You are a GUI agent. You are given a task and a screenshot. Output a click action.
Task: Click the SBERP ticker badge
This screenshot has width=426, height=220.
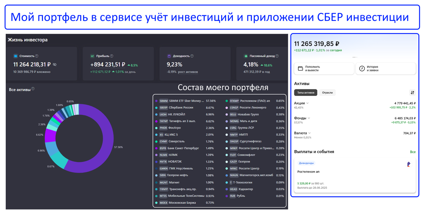(x=164, y=108)
